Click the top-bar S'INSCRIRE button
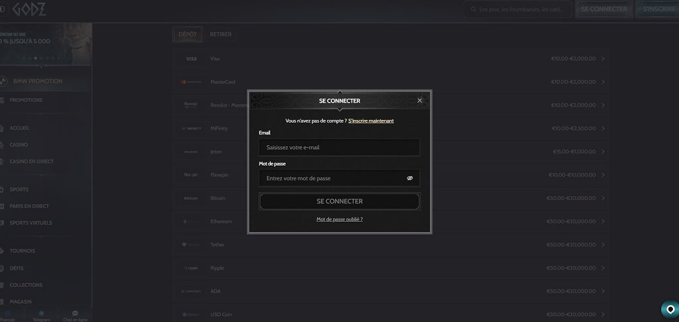679x322 pixels. tap(658, 9)
